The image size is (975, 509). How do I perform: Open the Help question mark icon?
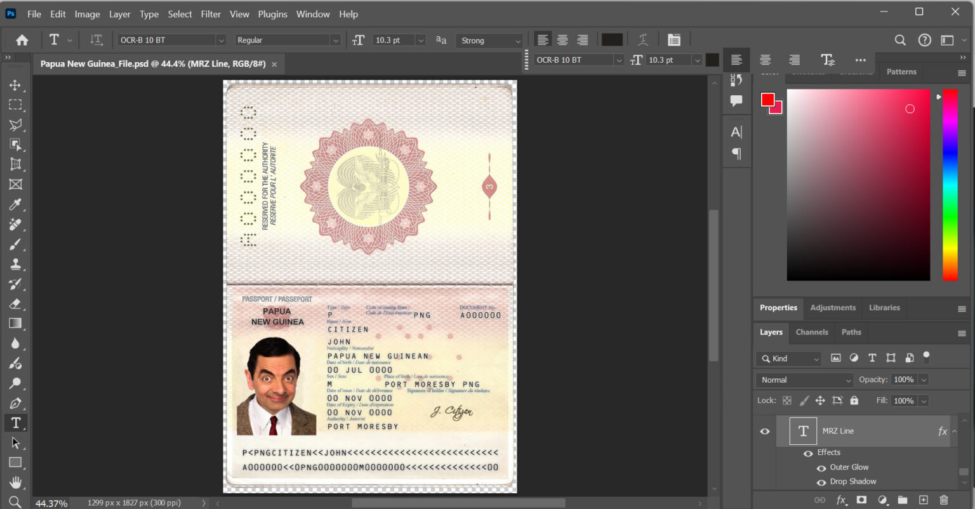click(925, 40)
